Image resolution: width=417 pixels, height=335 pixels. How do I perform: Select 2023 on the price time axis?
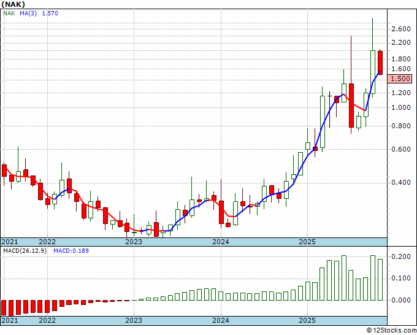coord(134,242)
